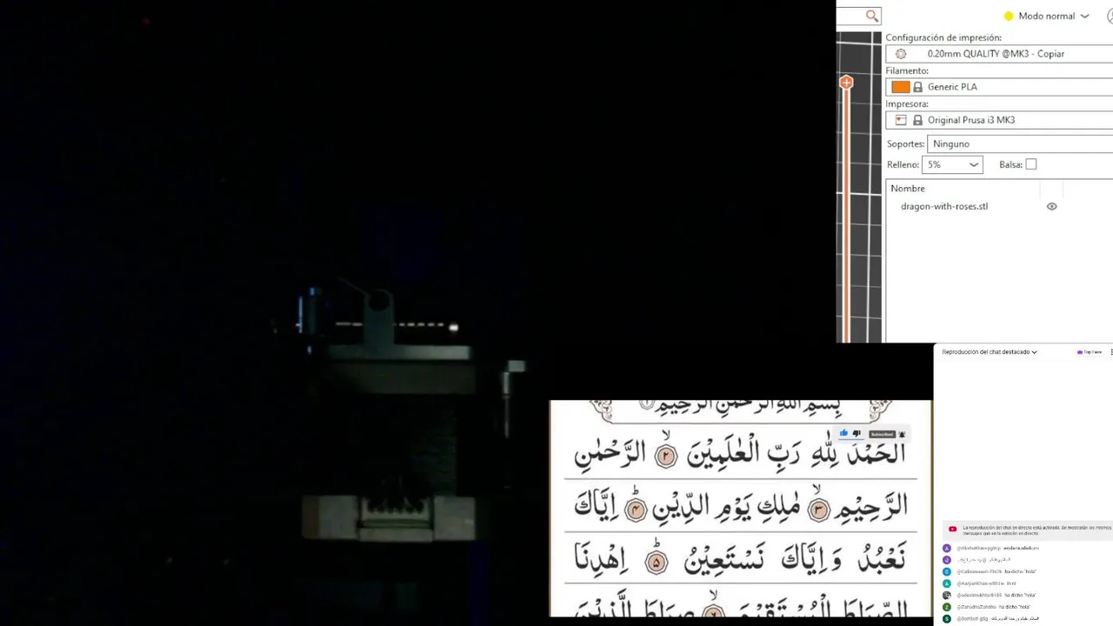Click the printer icon in Impresora field

[x=901, y=120]
